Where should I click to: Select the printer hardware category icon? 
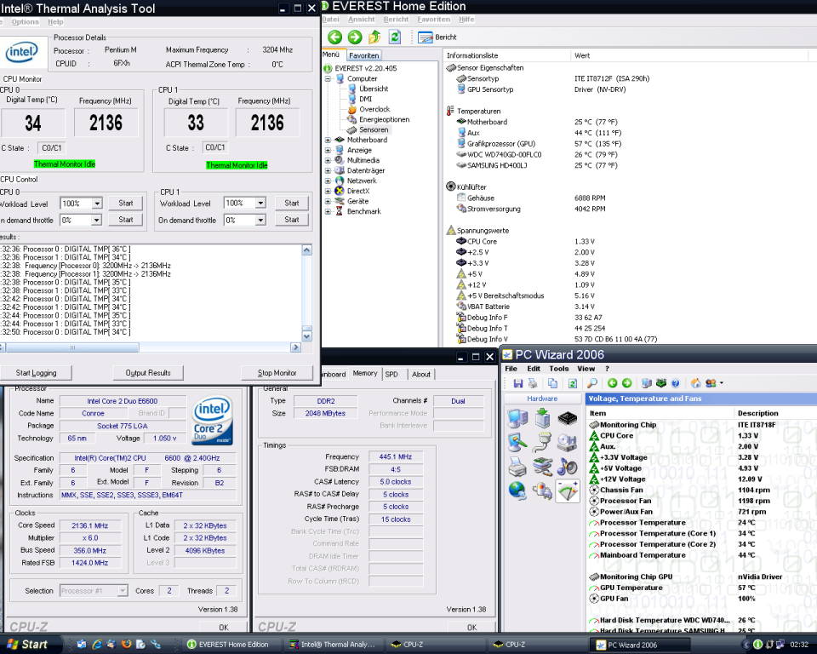pyautogui.click(x=517, y=466)
